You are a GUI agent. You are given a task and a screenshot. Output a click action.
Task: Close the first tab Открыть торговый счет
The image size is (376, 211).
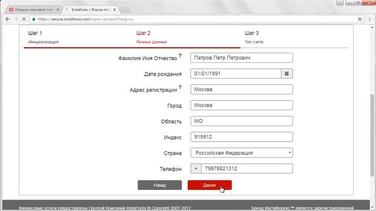coord(58,9)
